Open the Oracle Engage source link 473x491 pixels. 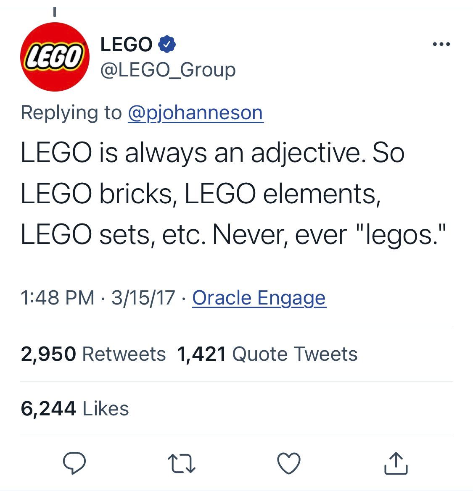click(x=259, y=298)
